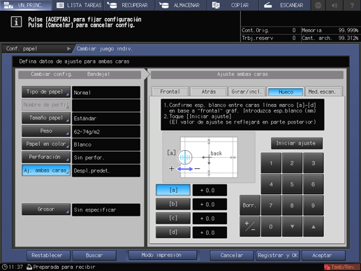Toggle the plus/minus sign key
The height and width of the screenshot is (271, 361).
point(250,226)
